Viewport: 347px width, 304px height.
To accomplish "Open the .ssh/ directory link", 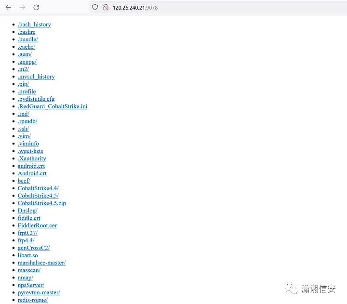I will click(x=23, y=129).
